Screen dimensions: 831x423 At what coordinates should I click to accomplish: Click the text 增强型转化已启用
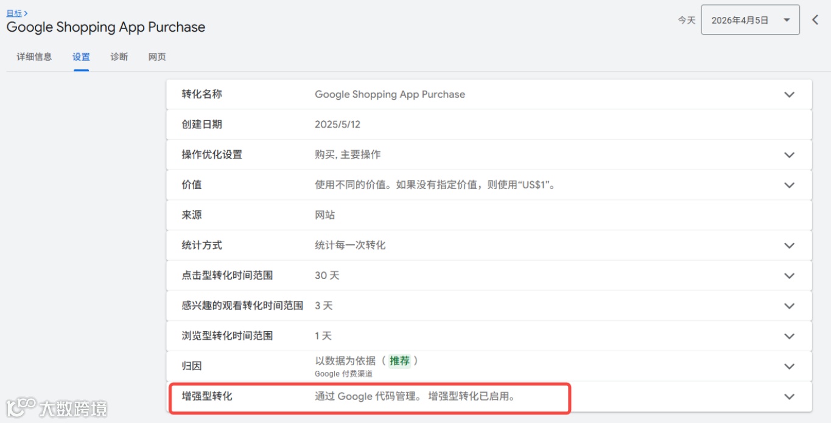tap(472, 396)
